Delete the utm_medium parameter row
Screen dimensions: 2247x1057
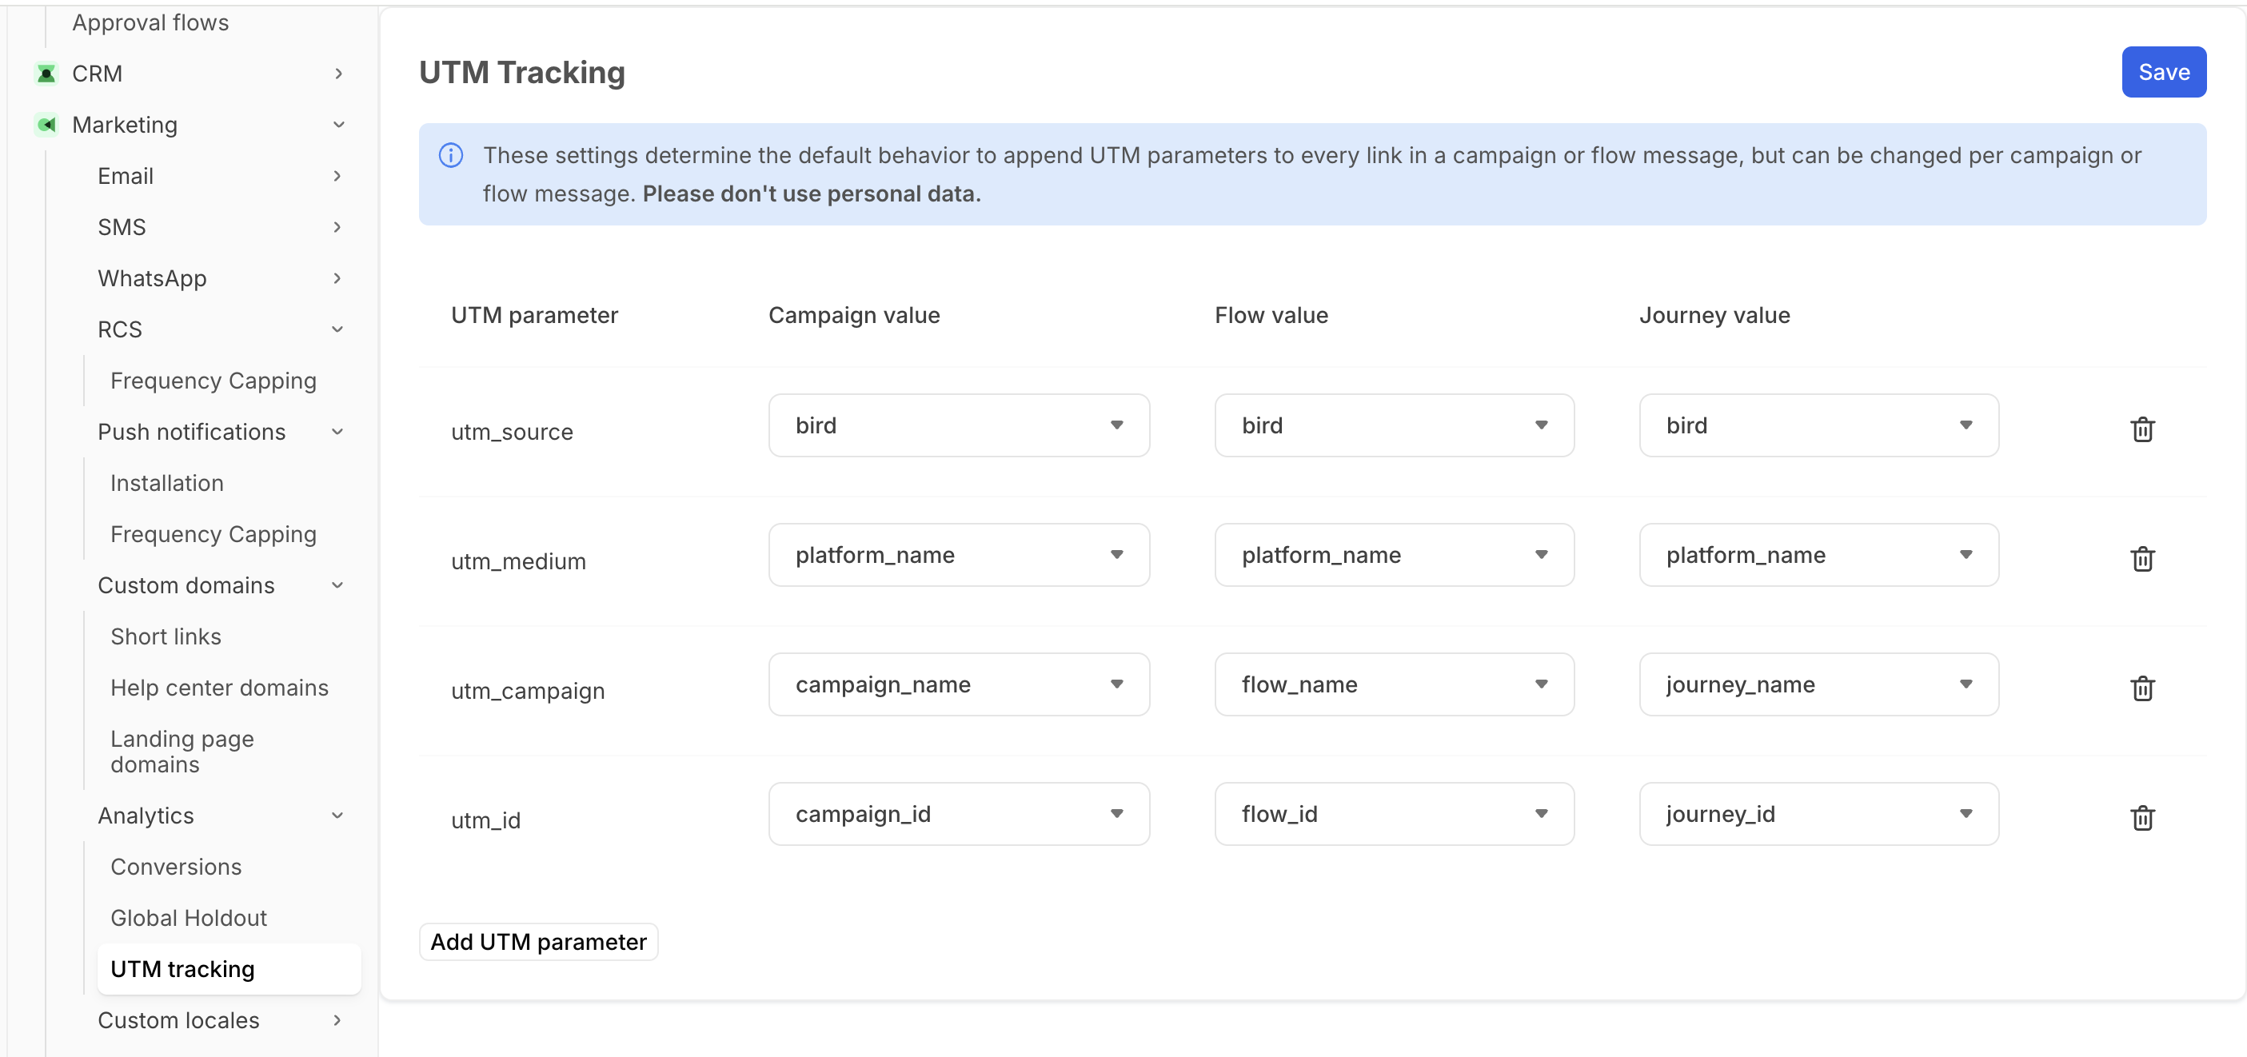coord(2141,558)
